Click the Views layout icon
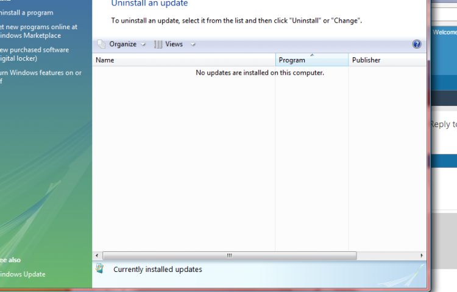Viewport: 457px width, 292px height. pos(158,44)
